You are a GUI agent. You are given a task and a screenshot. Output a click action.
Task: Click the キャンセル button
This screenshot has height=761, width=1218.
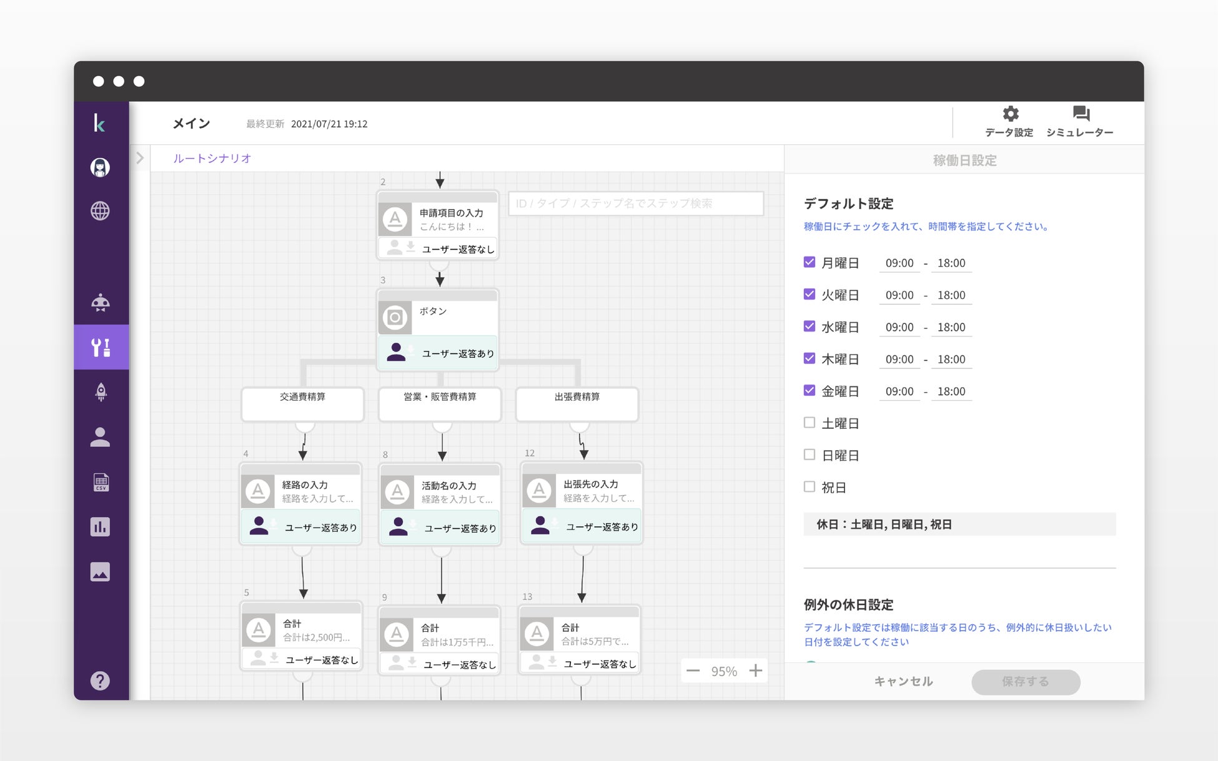point(903,681)
